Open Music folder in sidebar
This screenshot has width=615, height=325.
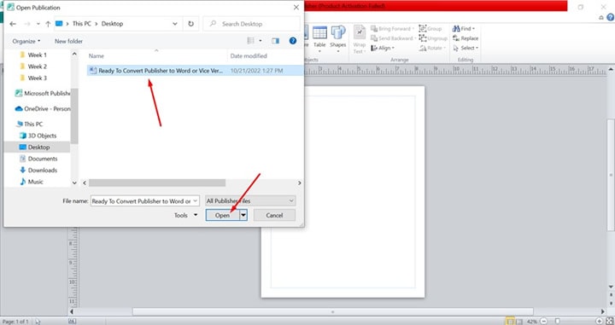tap(32, 182)
